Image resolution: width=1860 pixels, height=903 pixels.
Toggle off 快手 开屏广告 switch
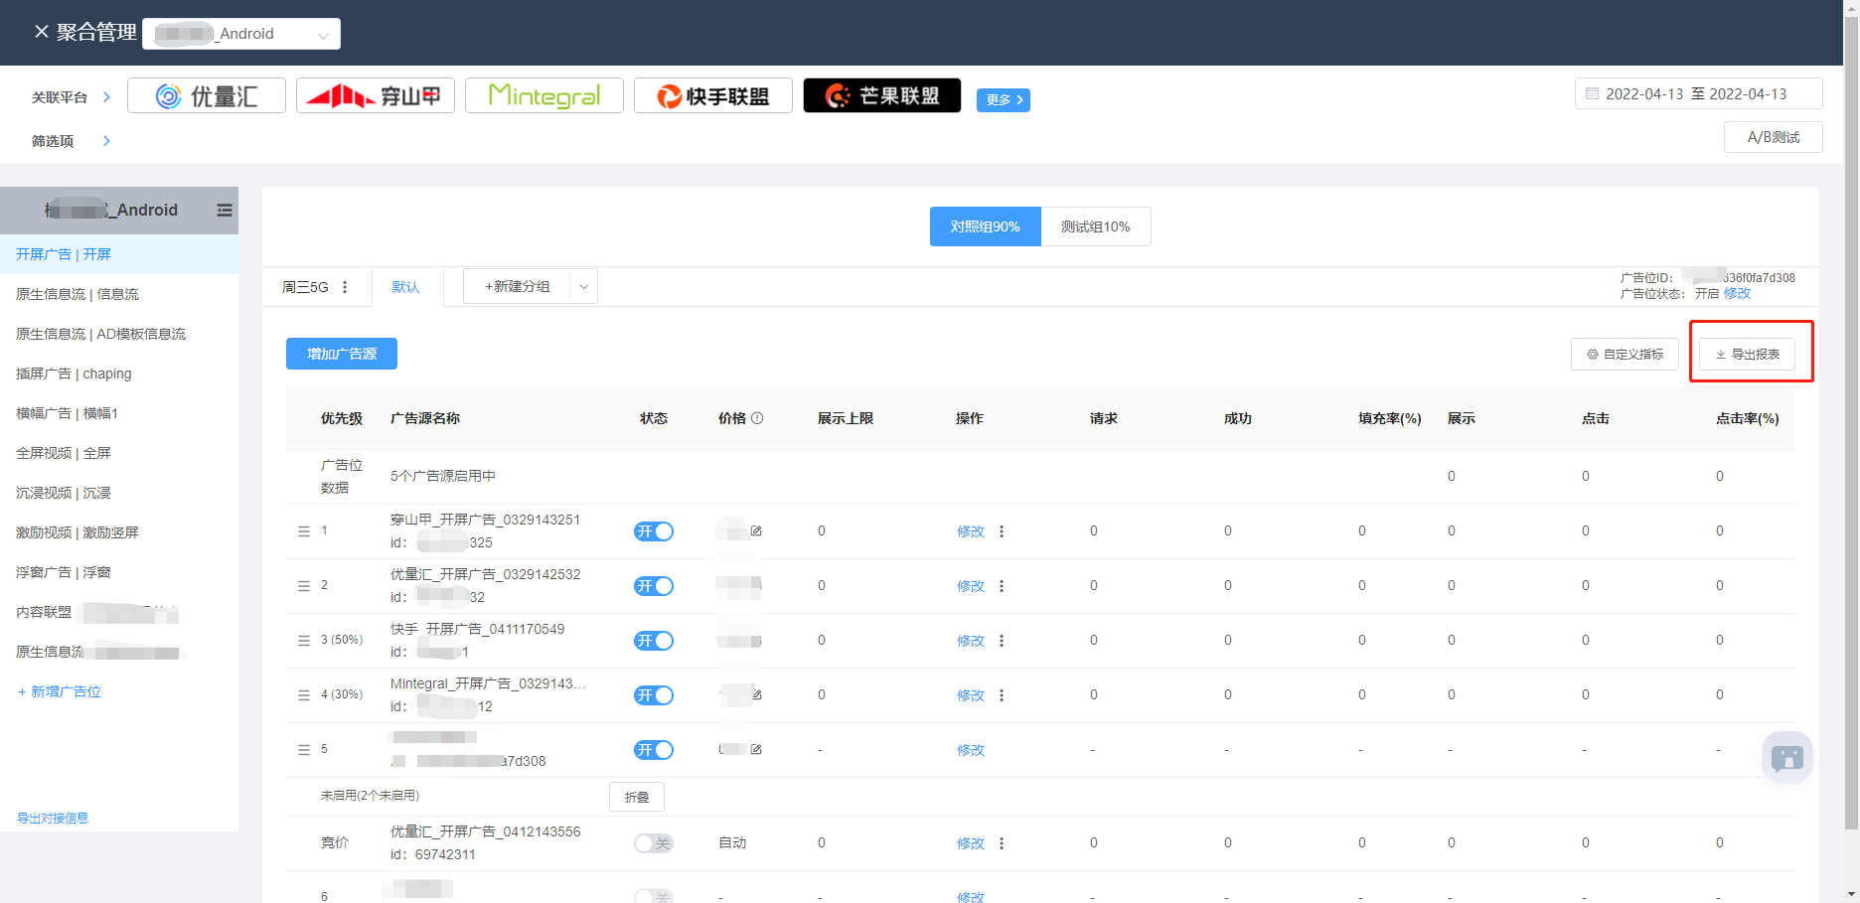[x=654, y=641]
